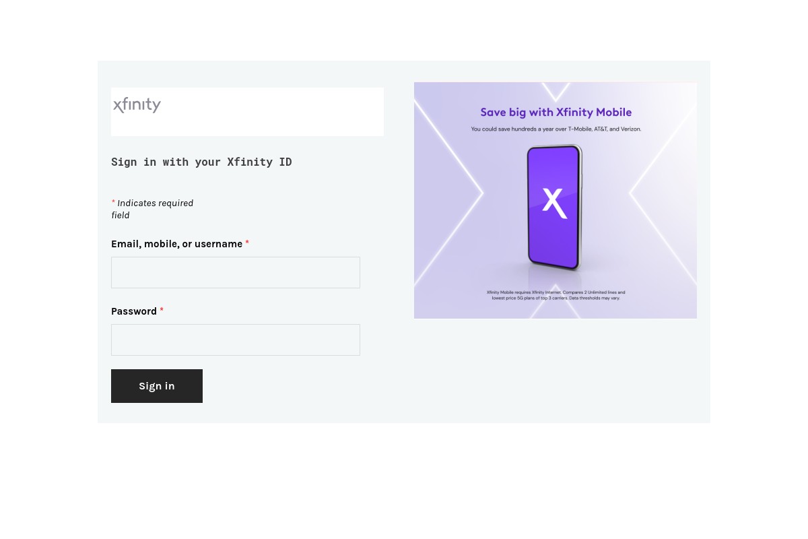
Task: Focus the Email, mobile, or username field
Action: point(236,272)
